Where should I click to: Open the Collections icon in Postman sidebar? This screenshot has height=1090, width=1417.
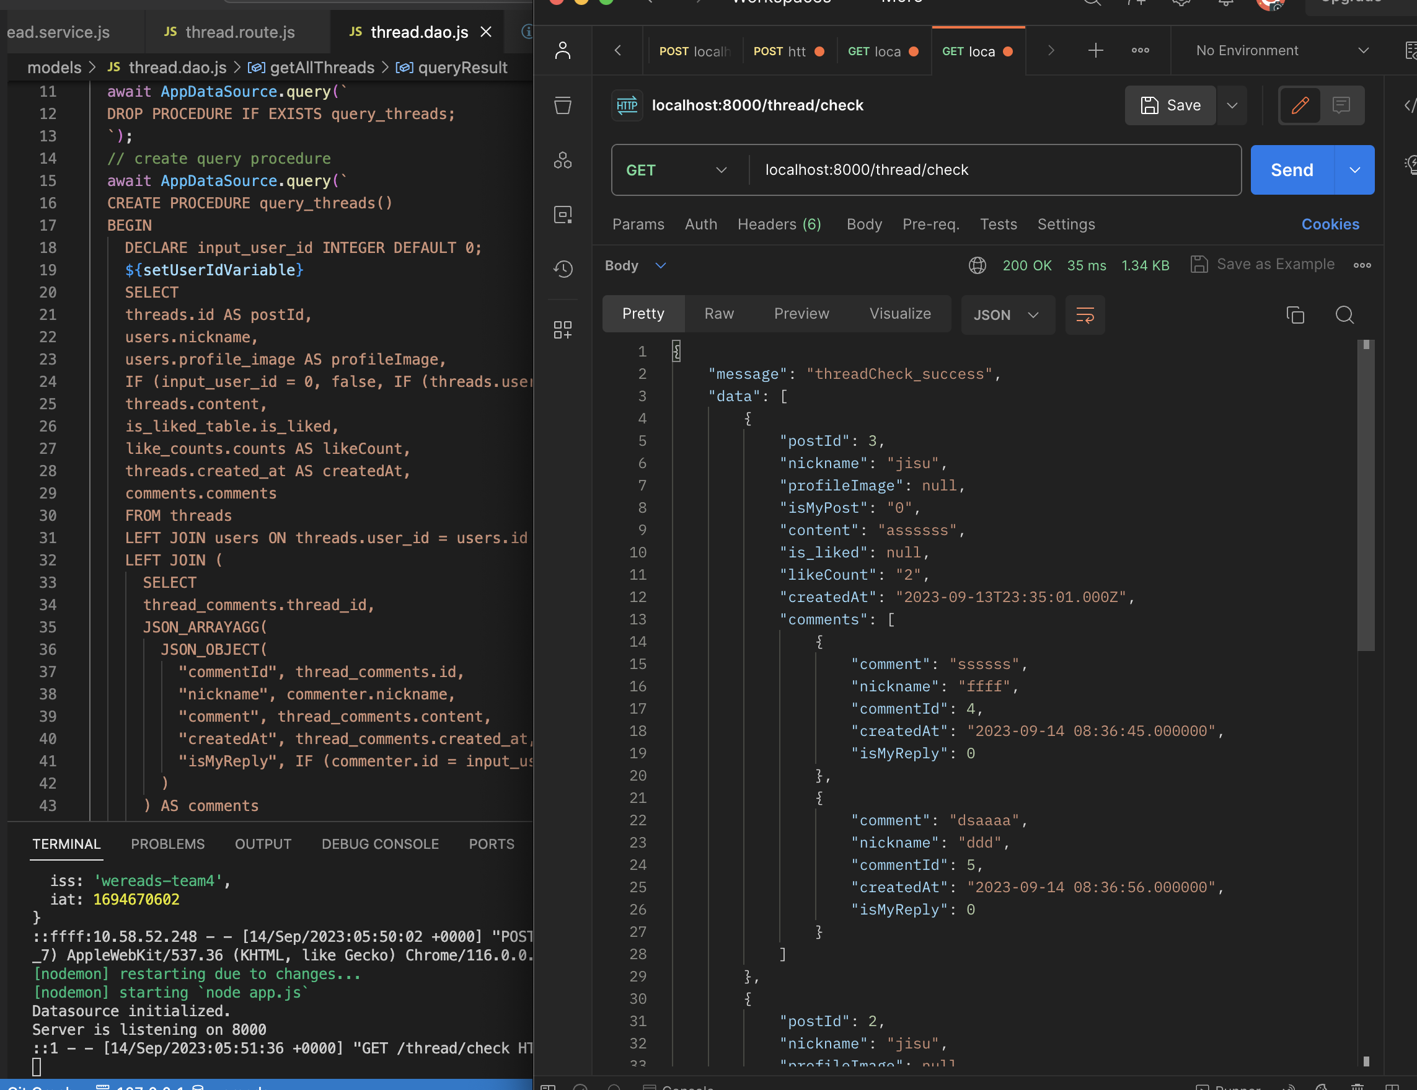pos(562,105)
